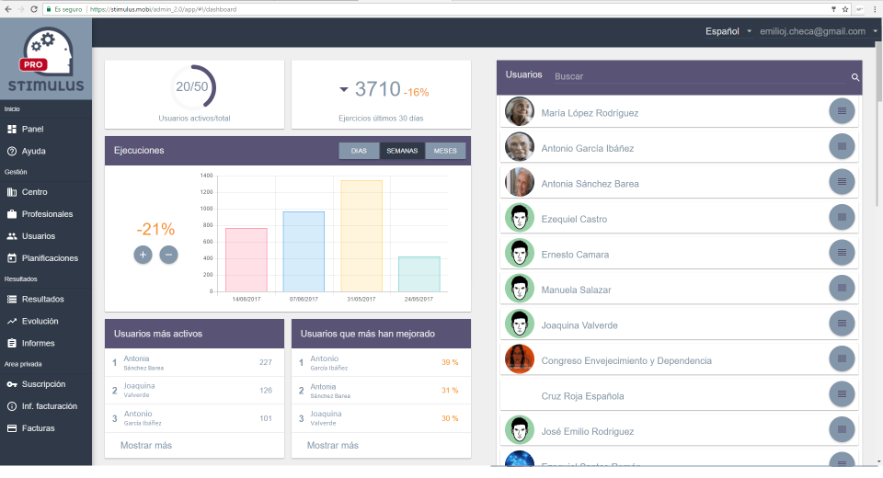
Task: Open the Español language dropdown
Action: 728,31
